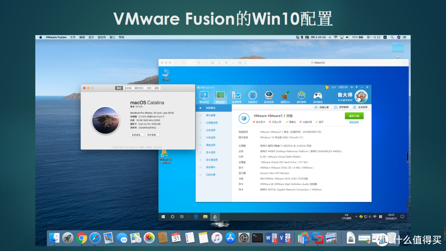Screen dimensions: 446x251
Task: Open the 编辑 menu in the menu bar
Action: click(x=82, y=37)
